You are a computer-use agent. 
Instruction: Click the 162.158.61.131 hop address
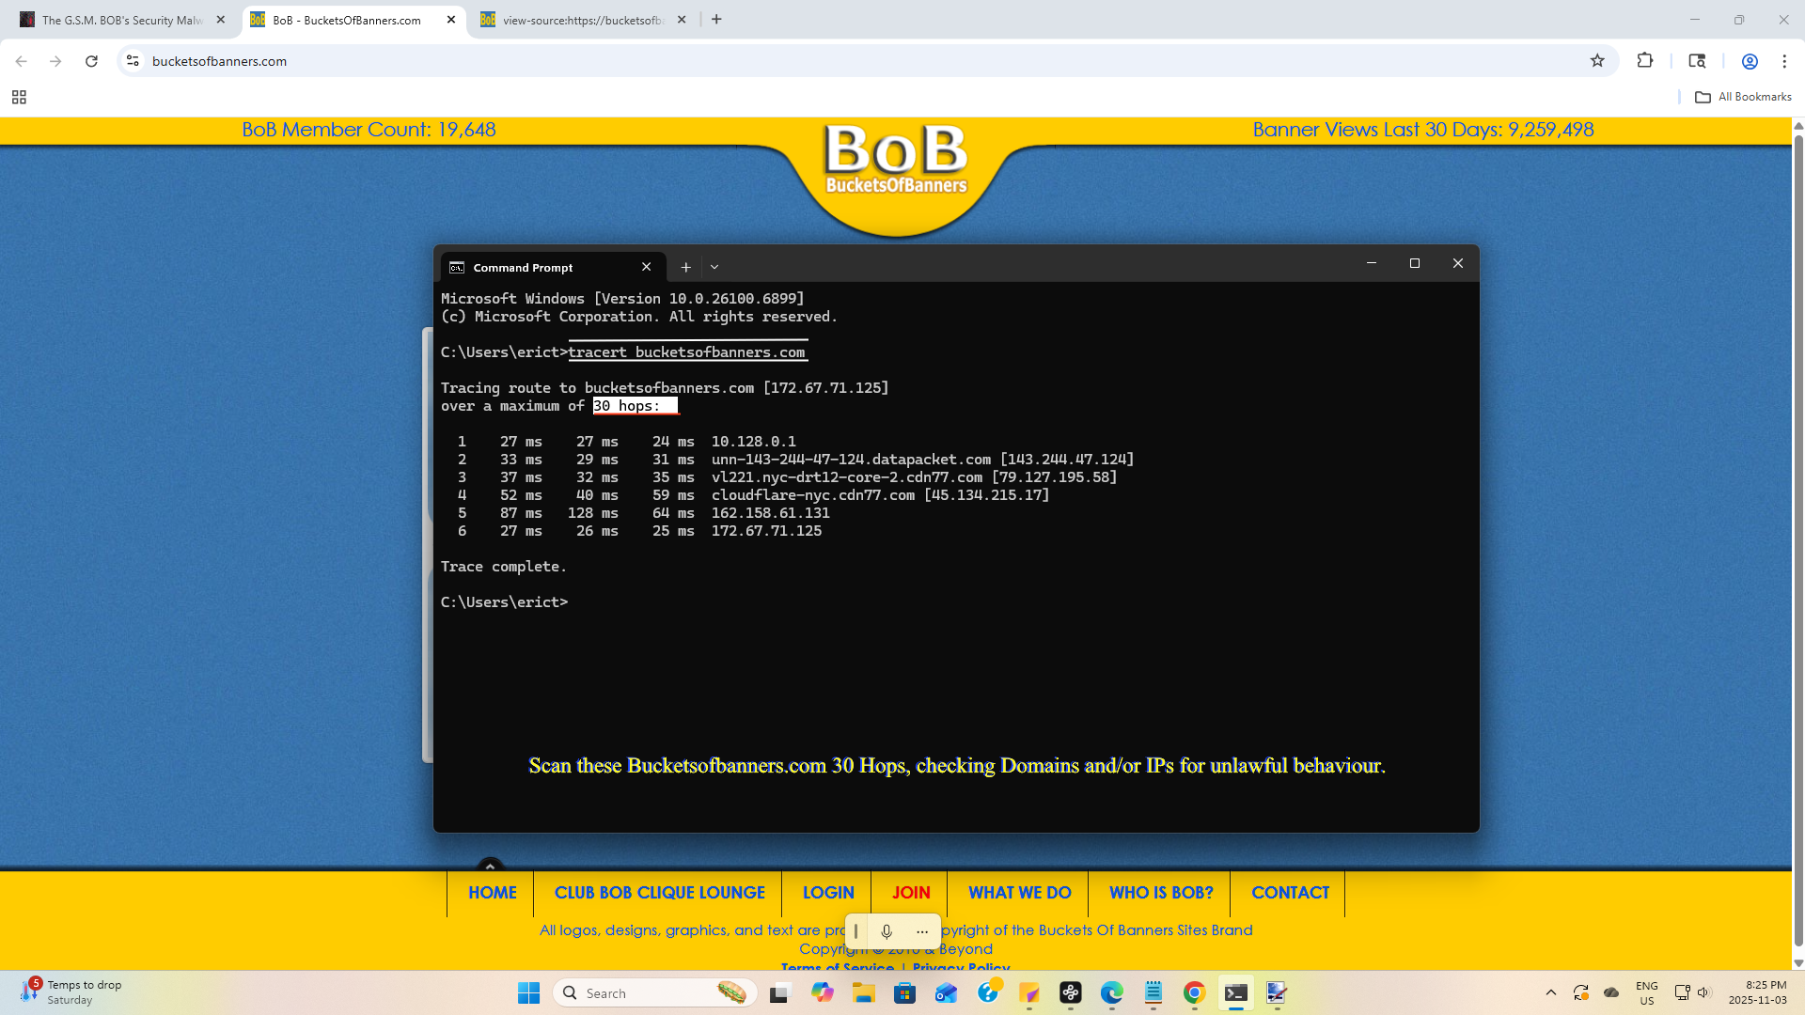771,513
